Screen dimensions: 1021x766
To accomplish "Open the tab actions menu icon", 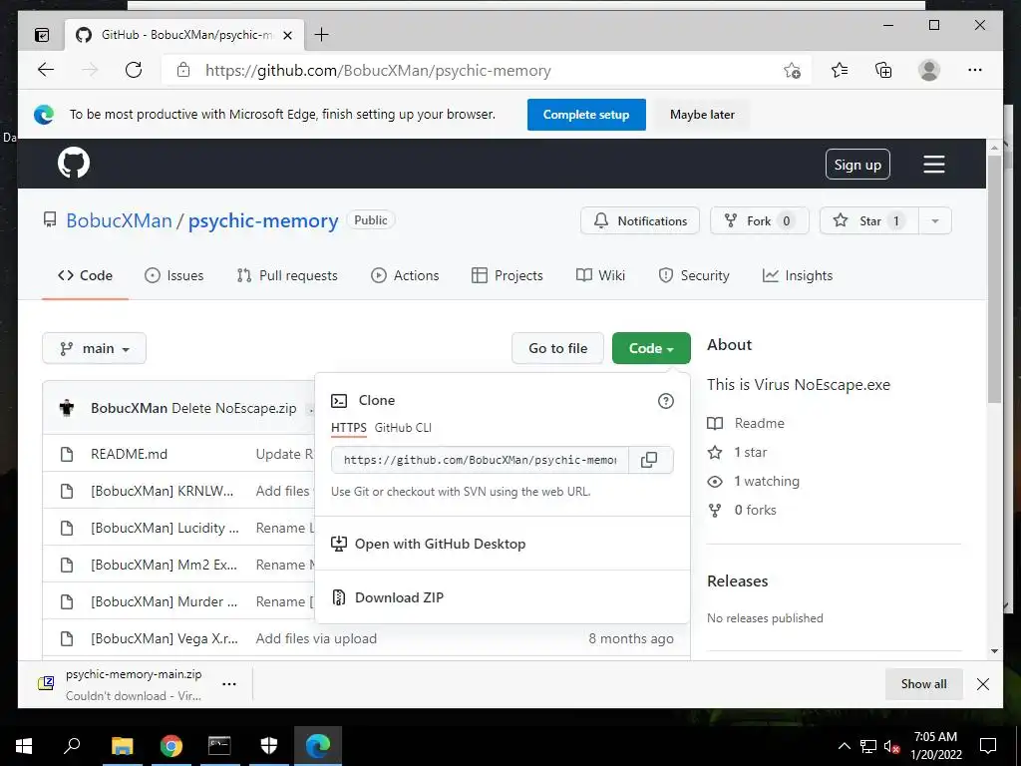I will point(42,35).
